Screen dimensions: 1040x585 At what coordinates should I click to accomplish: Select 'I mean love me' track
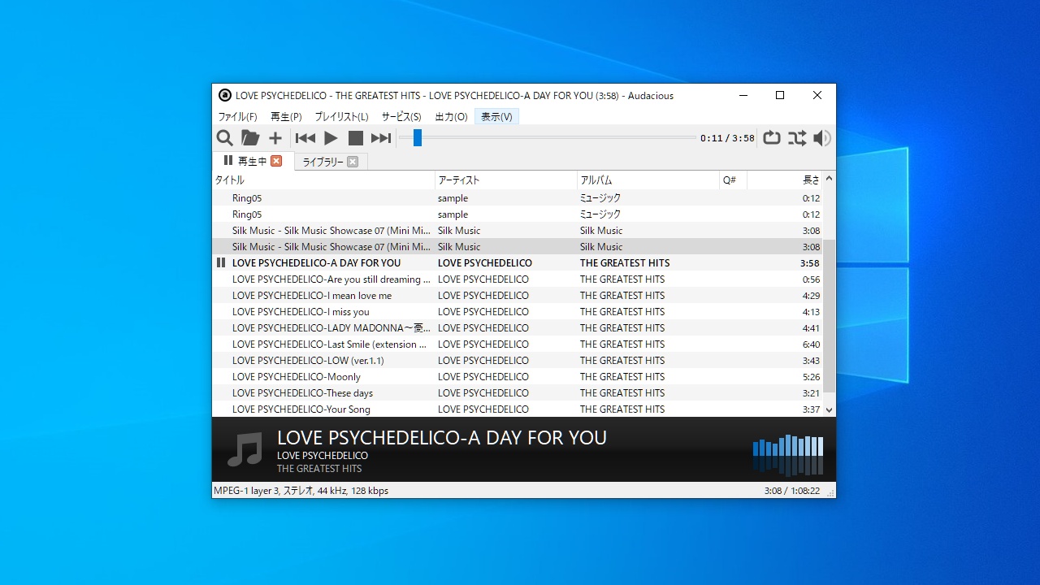518,296
